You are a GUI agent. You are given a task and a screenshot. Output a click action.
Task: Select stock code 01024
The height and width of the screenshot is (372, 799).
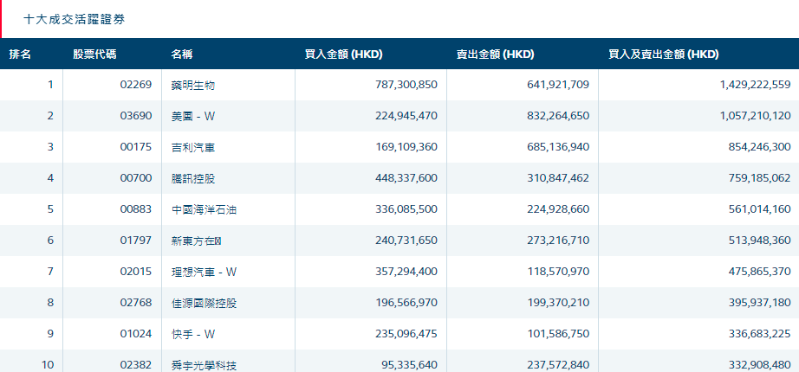pos(136,334)
